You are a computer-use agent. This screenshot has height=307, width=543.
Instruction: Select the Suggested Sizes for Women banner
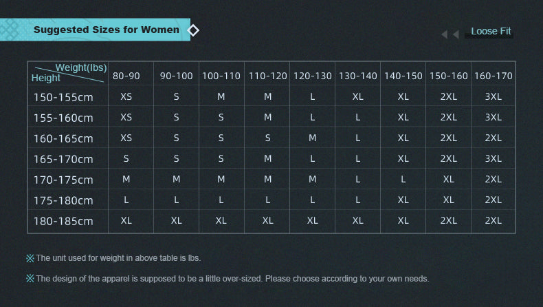click(x=95, y=30)
